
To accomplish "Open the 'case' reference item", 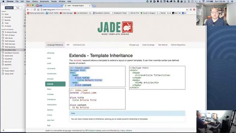I will 49,58.
